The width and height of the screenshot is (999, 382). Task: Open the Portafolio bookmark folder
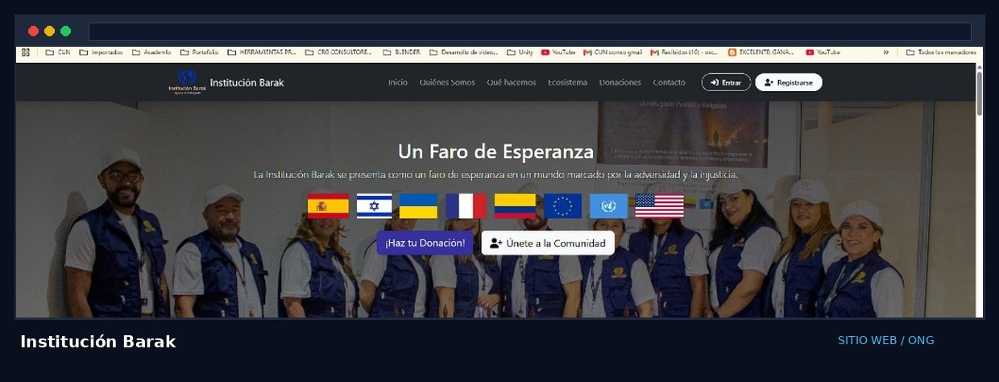[199, 52]
